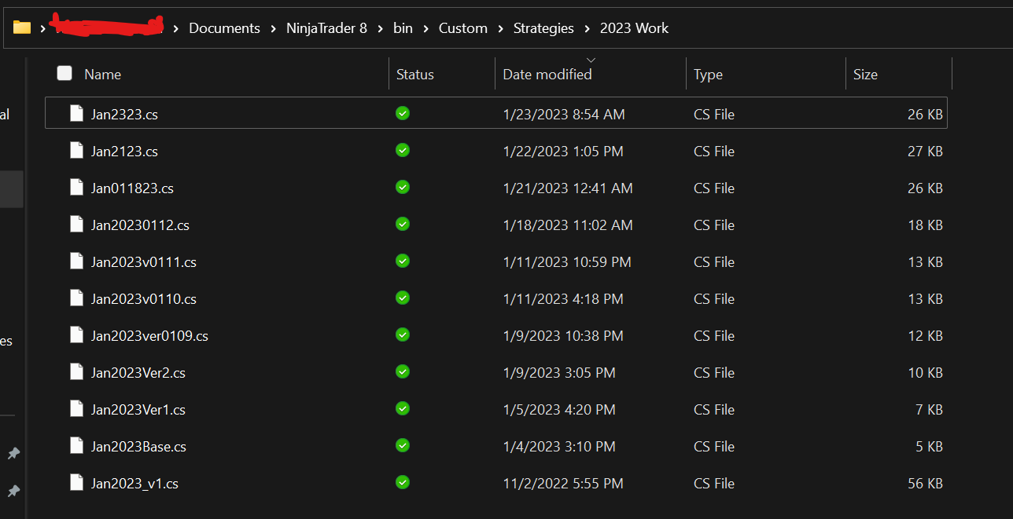1013x519 pixels.
Task: Select file Jan2023ver0109.cs
Action: tap(149, 336)
